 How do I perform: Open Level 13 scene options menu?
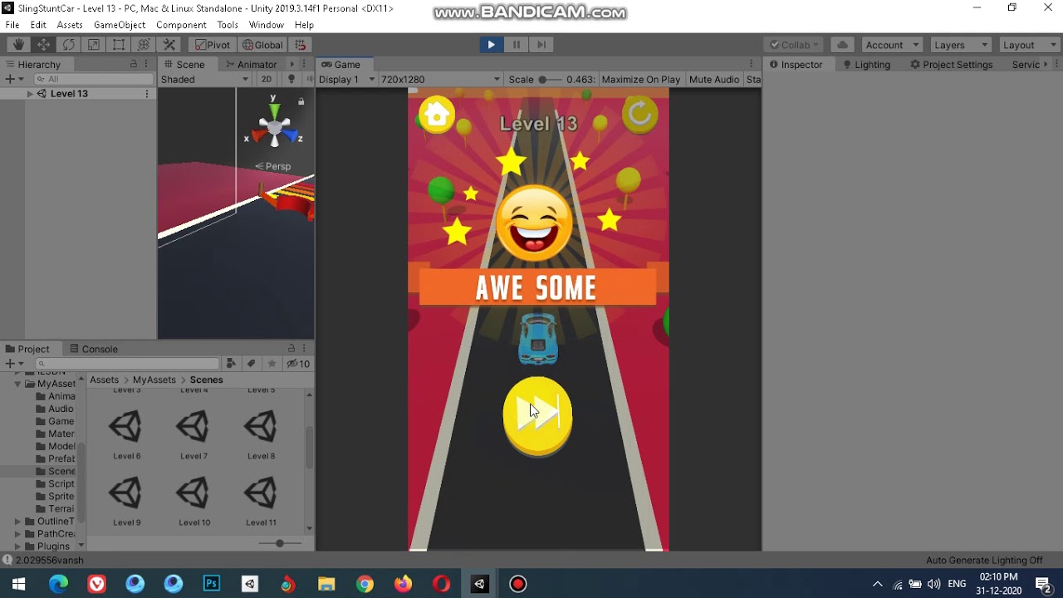[147, 94]
